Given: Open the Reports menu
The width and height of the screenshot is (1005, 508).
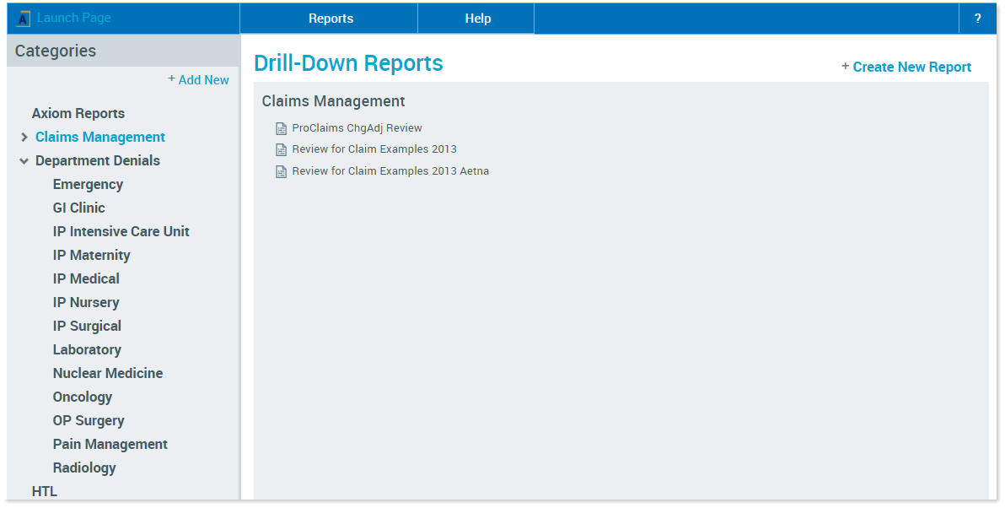Looking at the screenshot, I should [x=331, y=18].
